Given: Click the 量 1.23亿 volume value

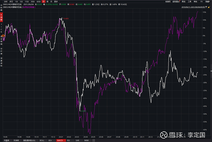Looking at the screenshot, I should tap(96, 4).
